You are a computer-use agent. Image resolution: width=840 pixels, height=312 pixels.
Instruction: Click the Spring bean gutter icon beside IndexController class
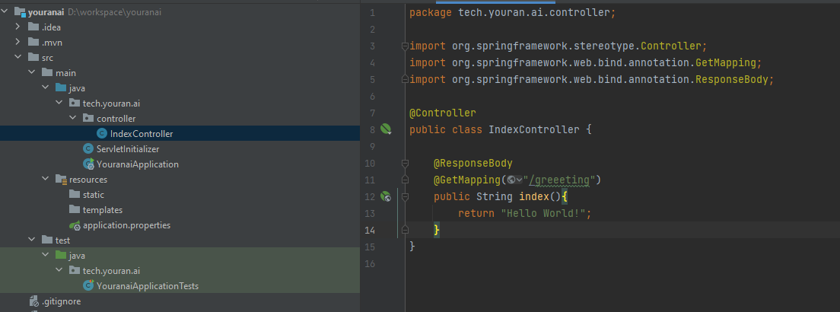coord(387,129)
